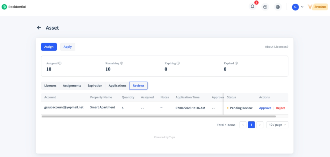This screenshot has width=330, height=157.
Task: Click the notification bell icon
Action: pos(252,7)
